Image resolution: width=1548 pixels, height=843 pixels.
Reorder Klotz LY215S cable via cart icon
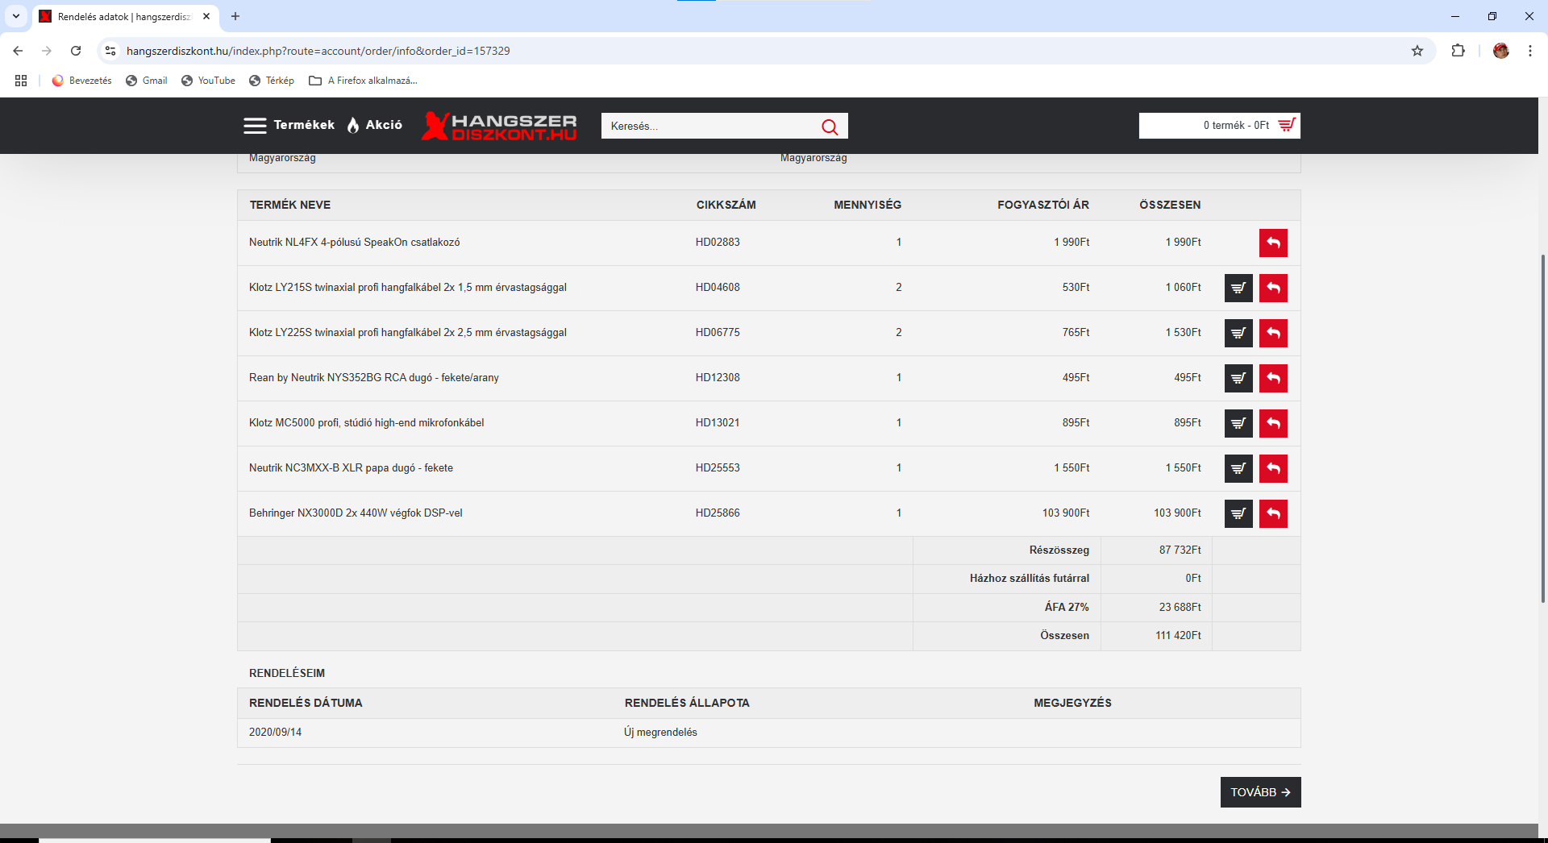coord(1238,288)
